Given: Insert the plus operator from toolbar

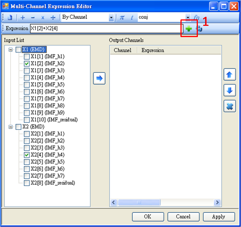Looking at the screenshot, I should click(23, 17).
